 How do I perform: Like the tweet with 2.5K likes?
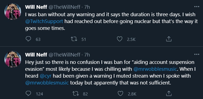pos(119,39)
